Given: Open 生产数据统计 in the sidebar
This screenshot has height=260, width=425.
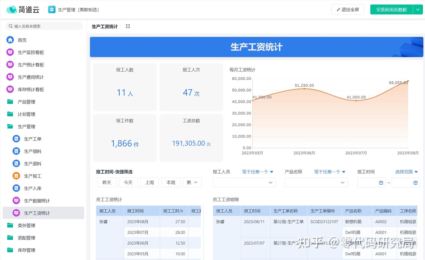Looking at the screenshot, I should (37, 201).
